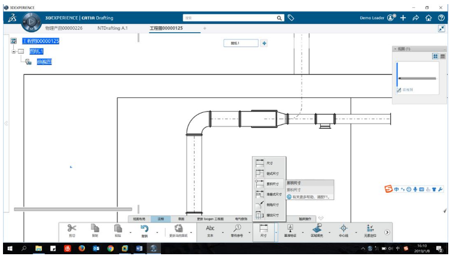
Task: Click the Undo arrow icon
Action: click(x=144, y=229)
